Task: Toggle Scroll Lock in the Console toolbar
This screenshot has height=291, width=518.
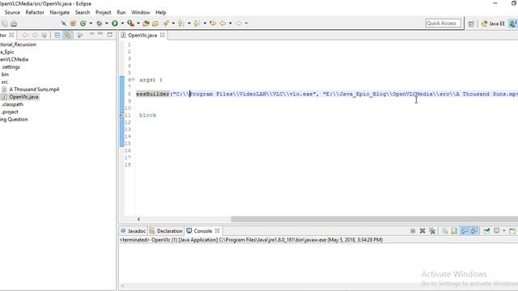Action: [454, 231]
